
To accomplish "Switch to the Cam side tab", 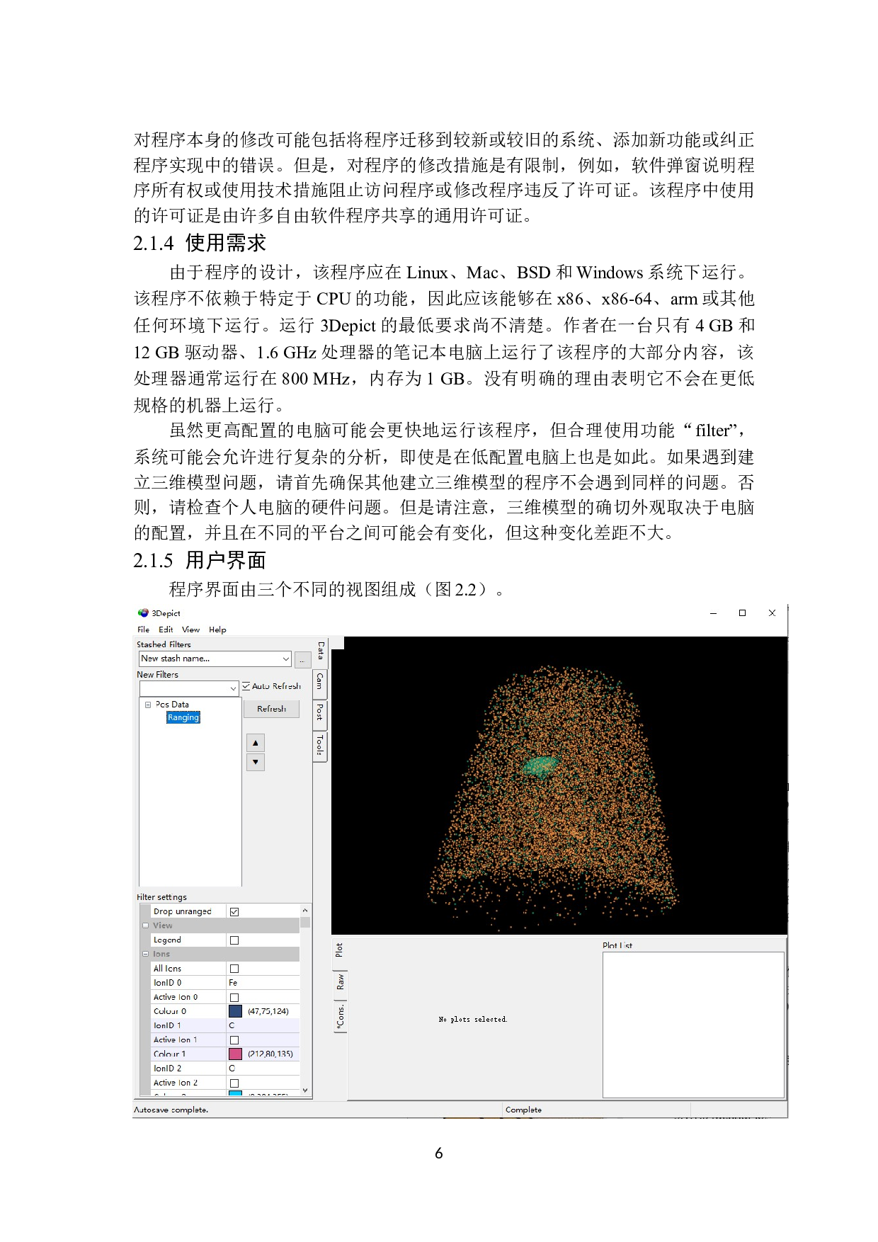I will tap(320, 683).
